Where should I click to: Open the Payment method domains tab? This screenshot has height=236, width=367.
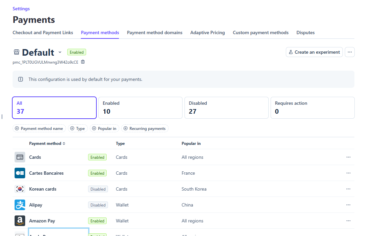click(x=155, y=33)
